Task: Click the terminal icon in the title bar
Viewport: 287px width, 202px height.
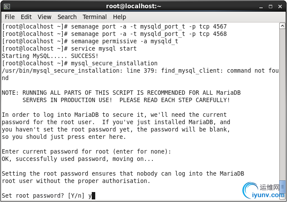Action: click(7, 6)
